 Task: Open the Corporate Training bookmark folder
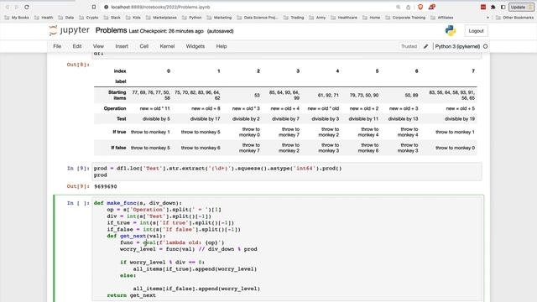click(405, 18)
